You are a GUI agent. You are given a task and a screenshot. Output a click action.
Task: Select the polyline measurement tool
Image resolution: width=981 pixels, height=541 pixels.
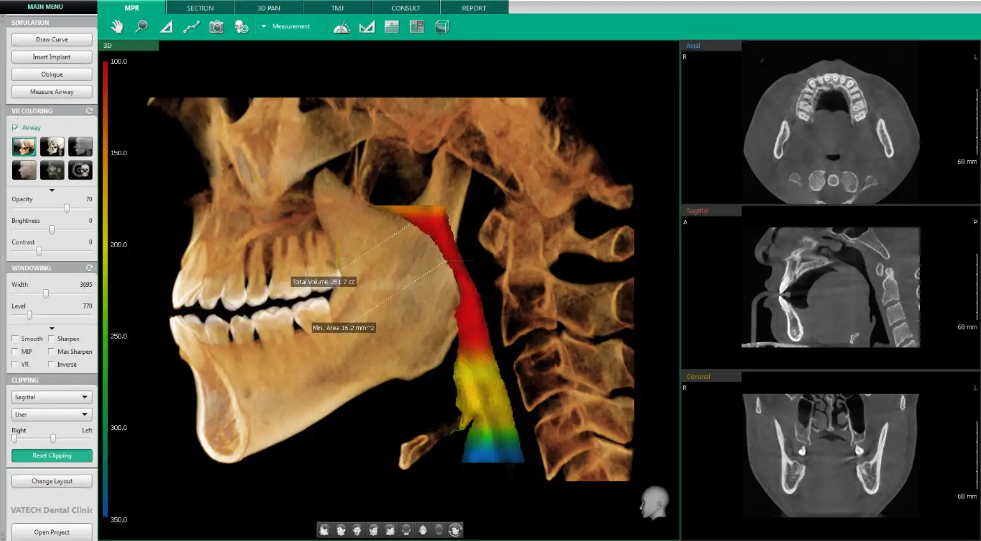pos(192,27)
